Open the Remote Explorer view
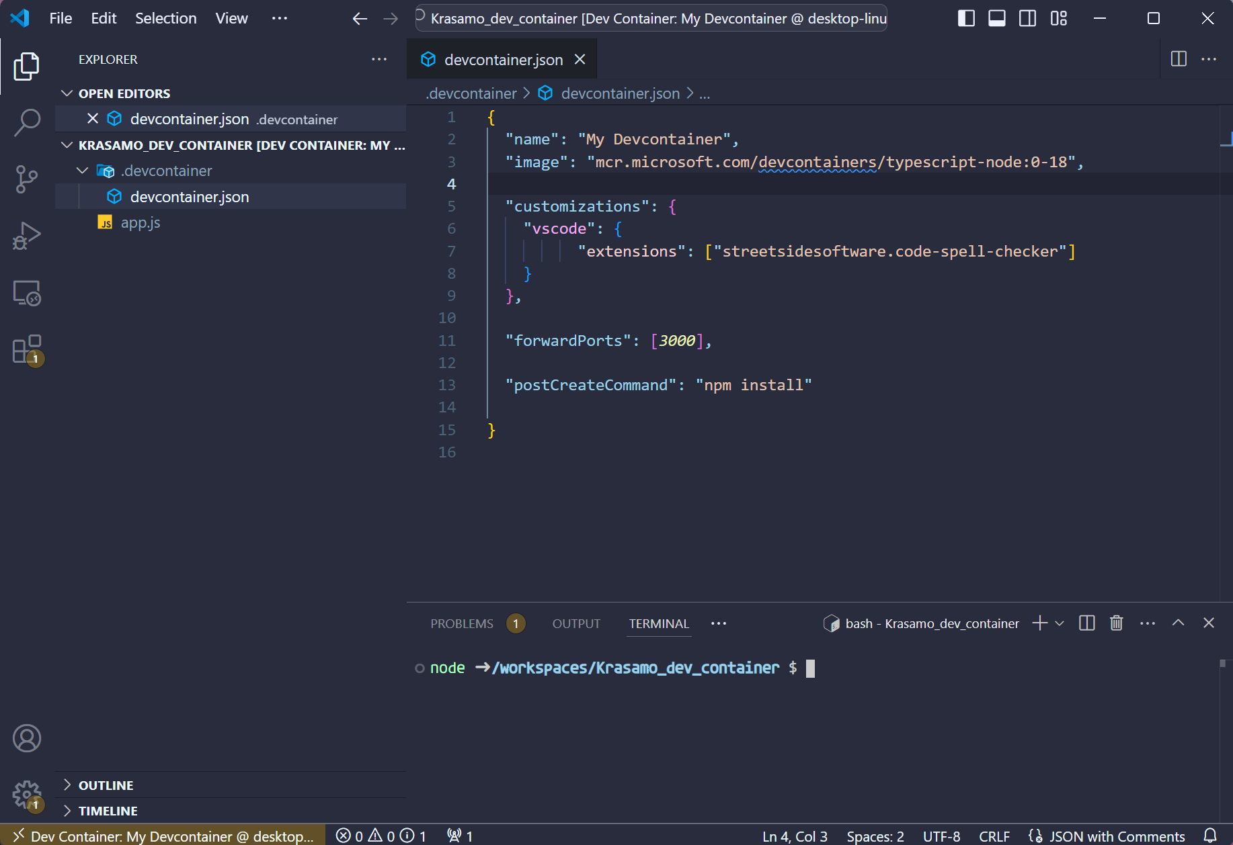1233x845 pixels. (x=27, y=293)
